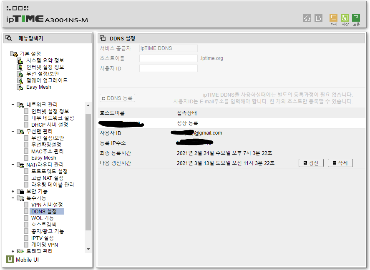Click the 서비스 공급자 ipTIME DDNS field
Screen dimensions: 370x270
(x=168, y=48)
